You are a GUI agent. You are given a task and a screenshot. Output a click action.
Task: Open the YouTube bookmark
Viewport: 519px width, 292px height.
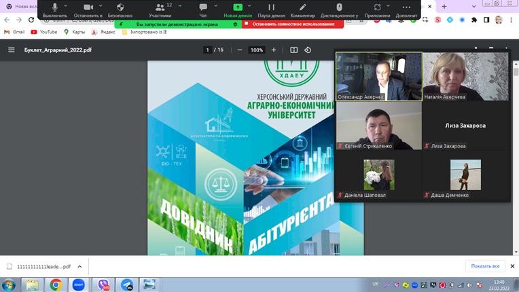(x=44, y=32)
